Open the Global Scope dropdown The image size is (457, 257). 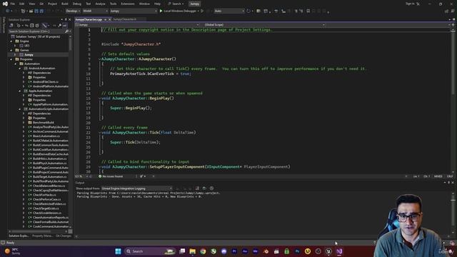264,25
